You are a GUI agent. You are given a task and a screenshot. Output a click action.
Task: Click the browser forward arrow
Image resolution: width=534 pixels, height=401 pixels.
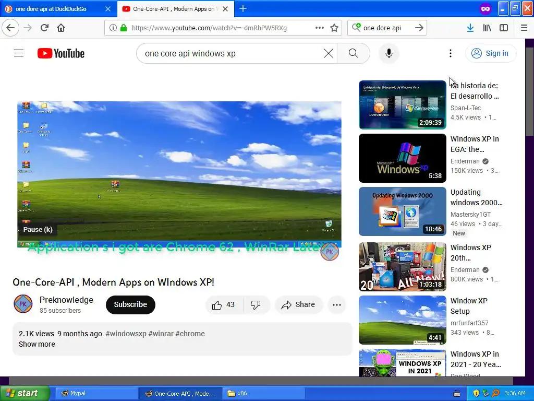coord(28,28)
